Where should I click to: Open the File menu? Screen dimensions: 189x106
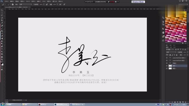[x=6, y=1]
